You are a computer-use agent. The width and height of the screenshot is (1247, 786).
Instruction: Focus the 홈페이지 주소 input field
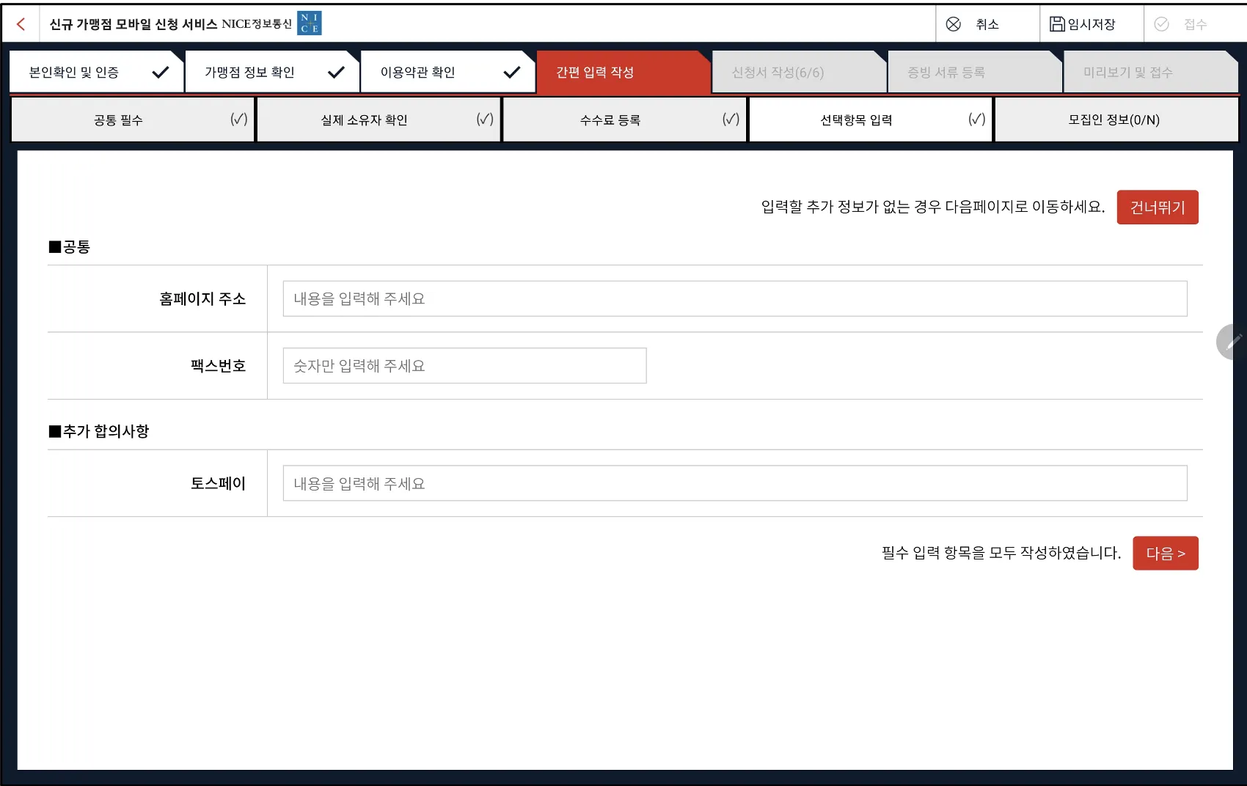click(735, 298)
